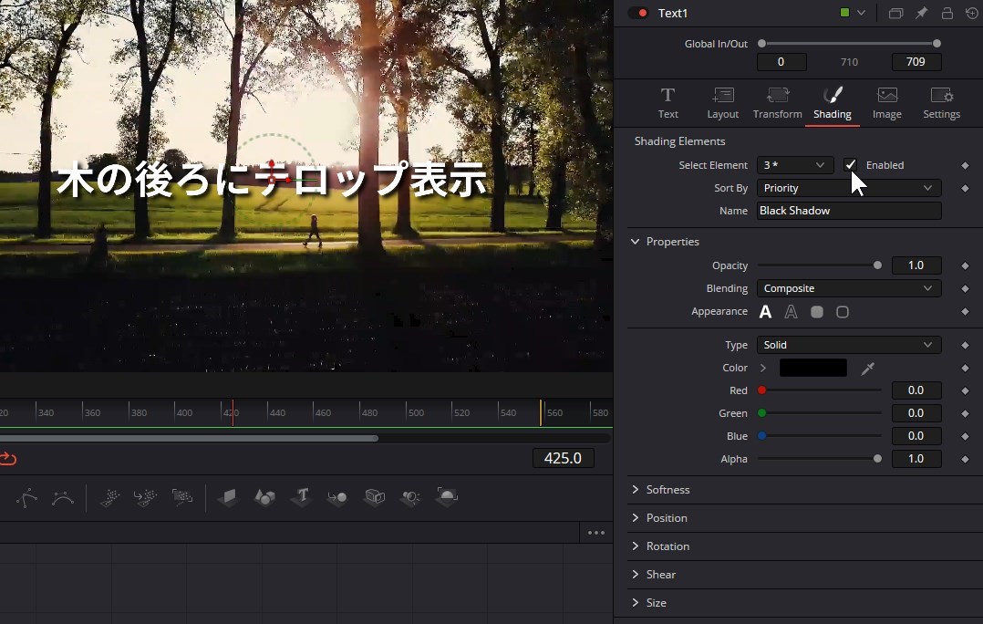983x624 pixels.
Task: Add a Text 3D node
Action: [x=302, y=498]
